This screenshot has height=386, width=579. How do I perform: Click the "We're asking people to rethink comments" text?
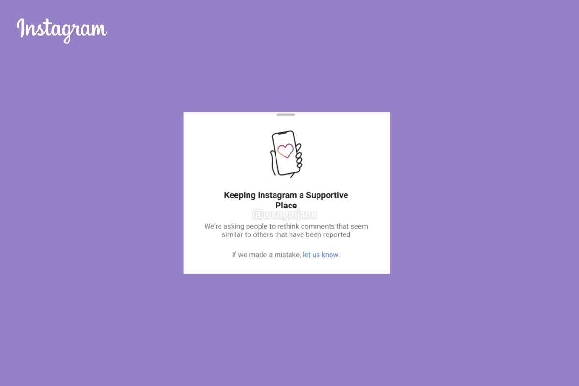click(286, 231)
